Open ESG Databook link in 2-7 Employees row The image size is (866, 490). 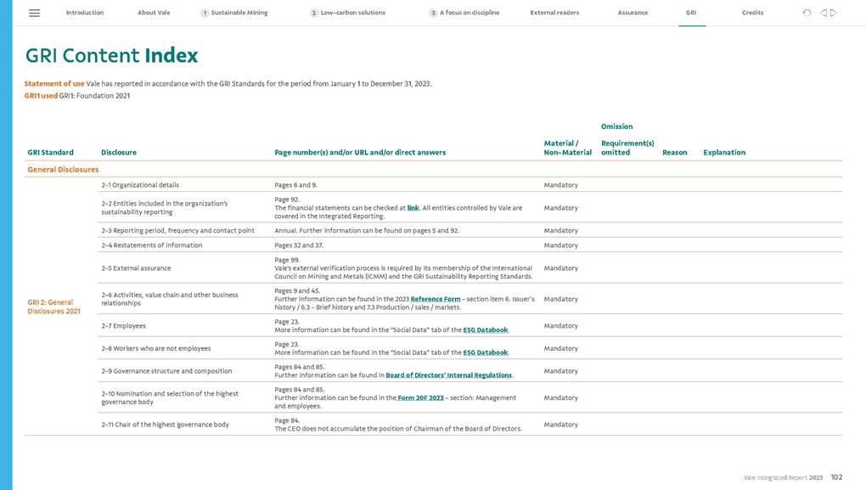coord(486,330)
